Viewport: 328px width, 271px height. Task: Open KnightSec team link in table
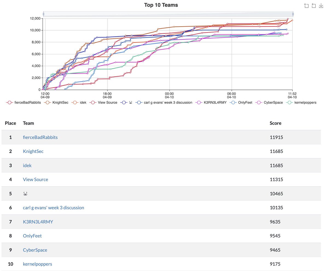click(x=33, y=151)
